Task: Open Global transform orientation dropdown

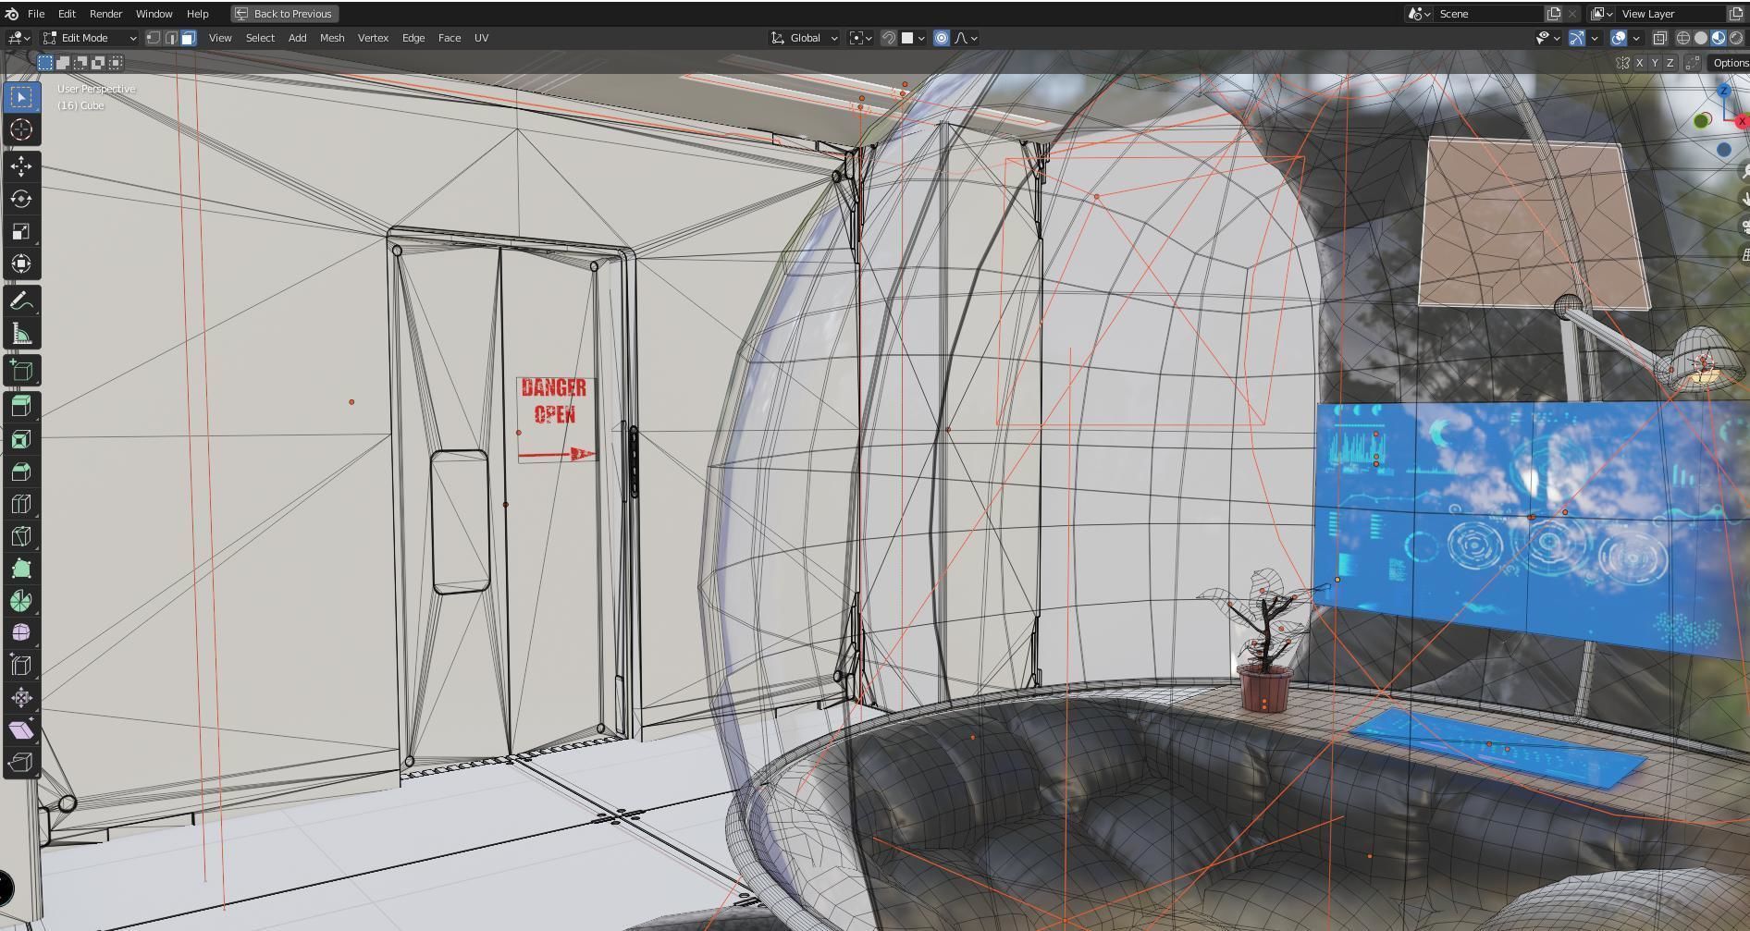Action: coord(804,38)
